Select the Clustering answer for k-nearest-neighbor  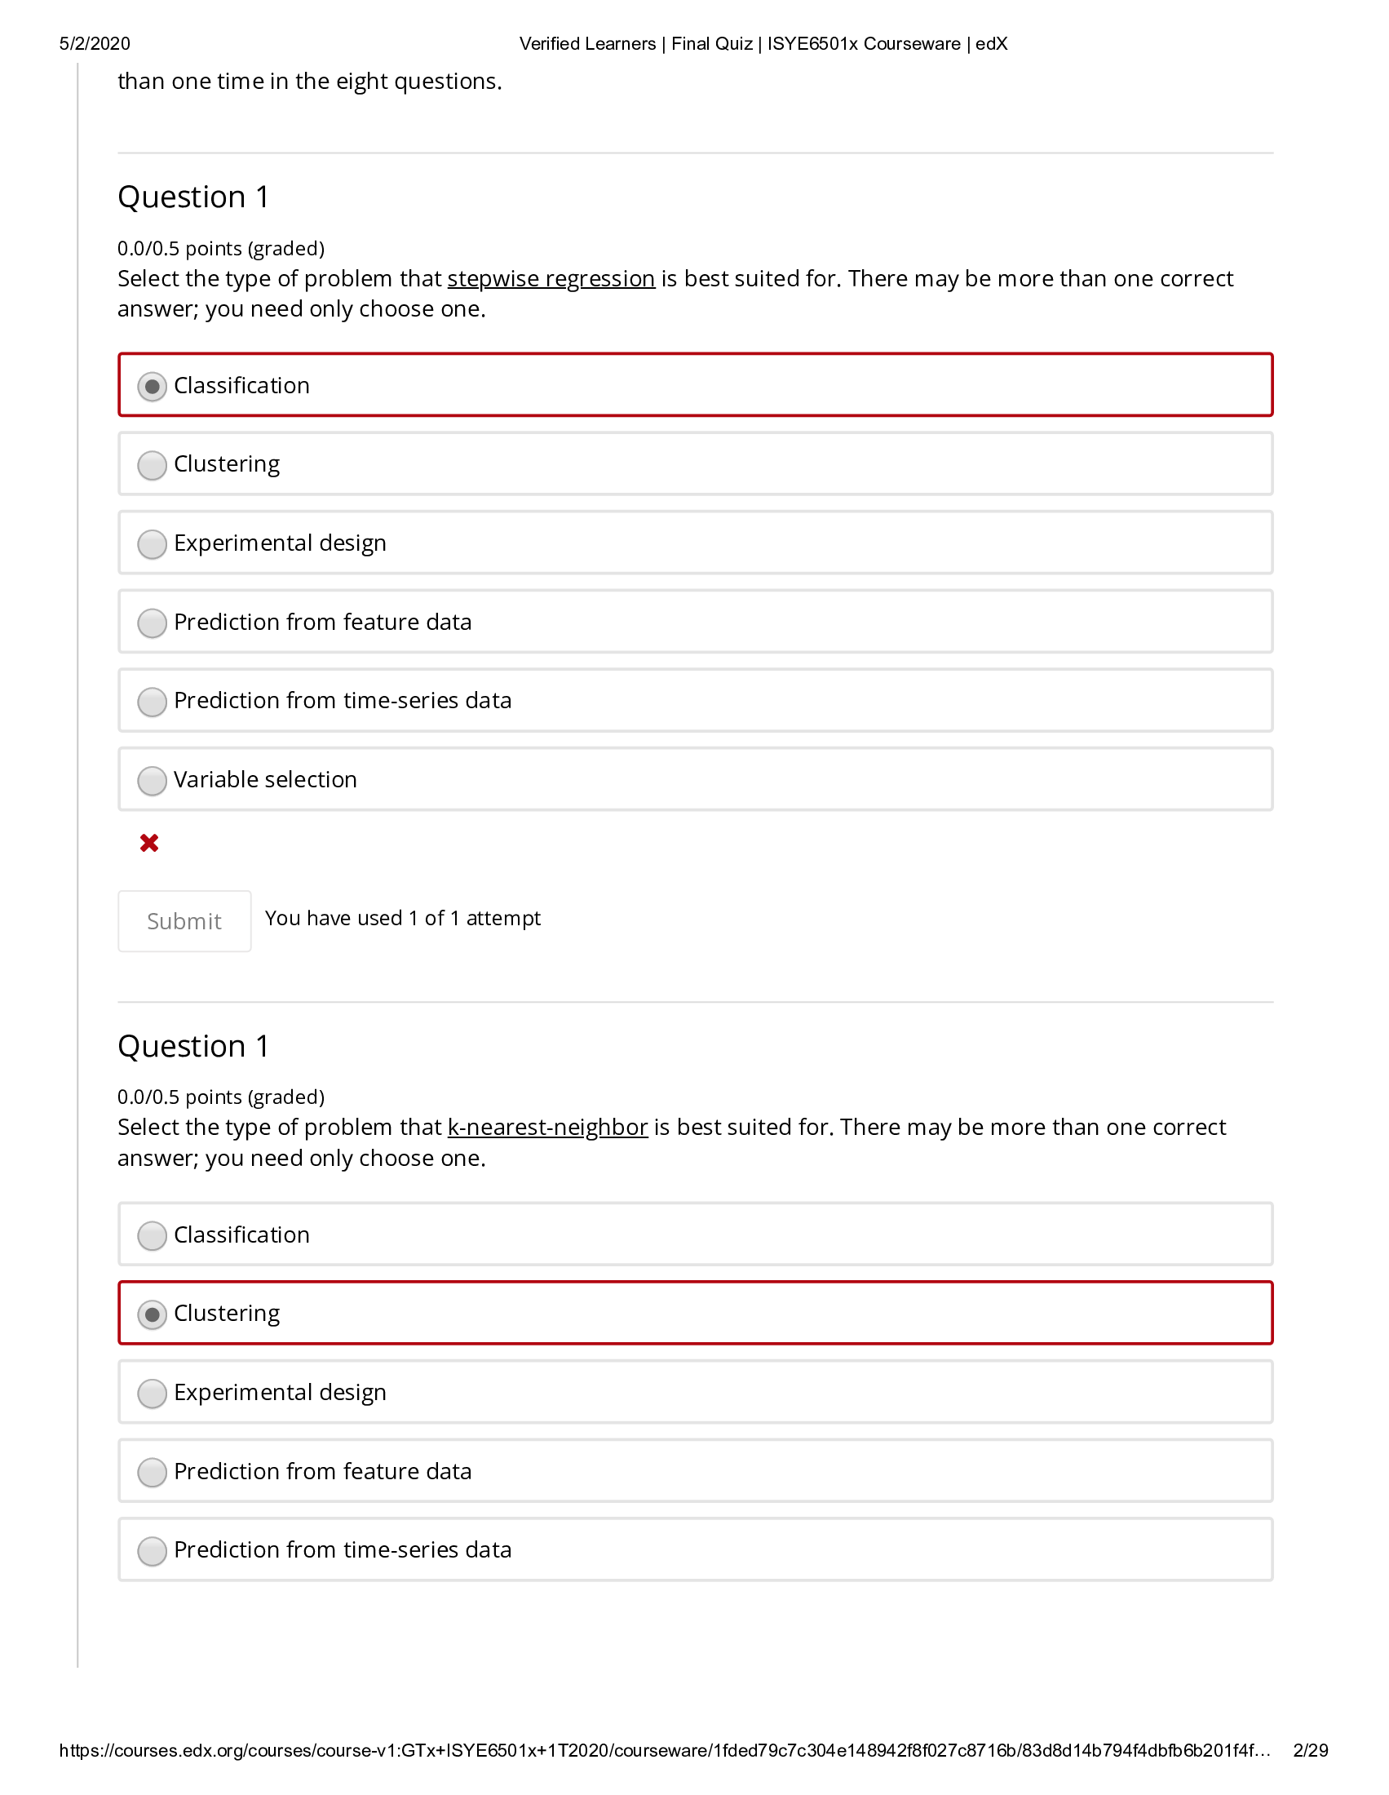pos(151,1314)
